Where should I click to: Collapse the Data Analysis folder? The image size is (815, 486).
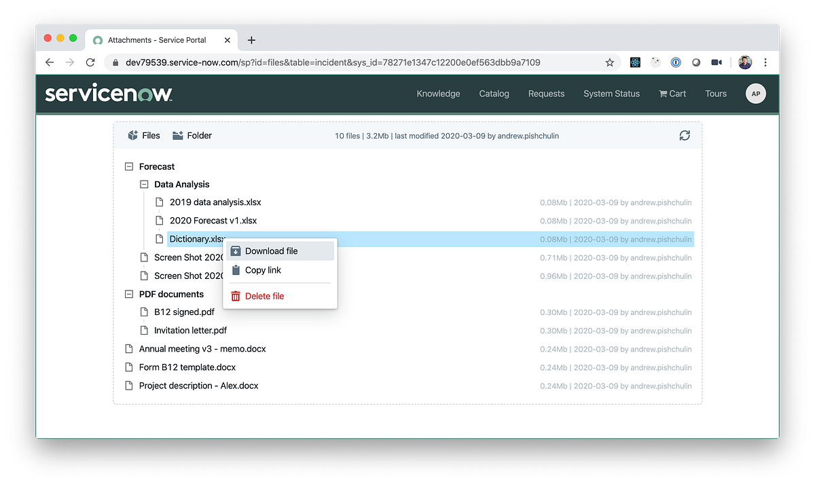coord(144,184)
